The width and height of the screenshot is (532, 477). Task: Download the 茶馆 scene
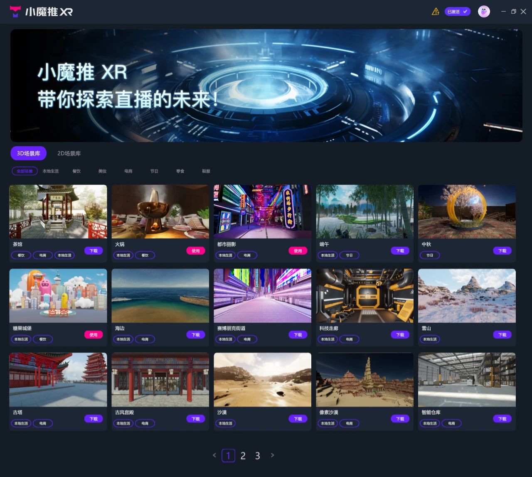pos(94,251)
